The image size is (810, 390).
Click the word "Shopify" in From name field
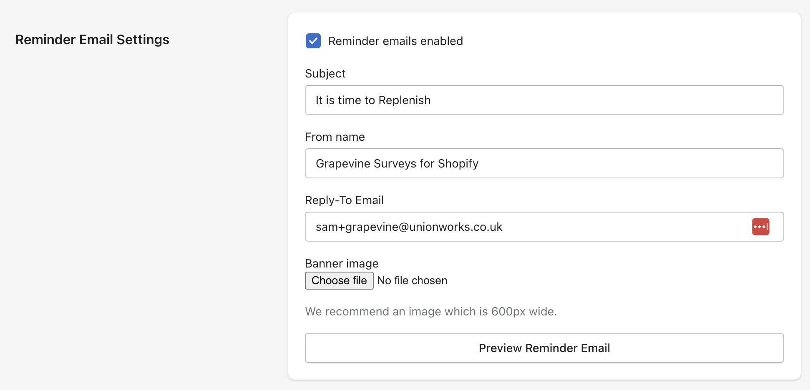point(458,164)
